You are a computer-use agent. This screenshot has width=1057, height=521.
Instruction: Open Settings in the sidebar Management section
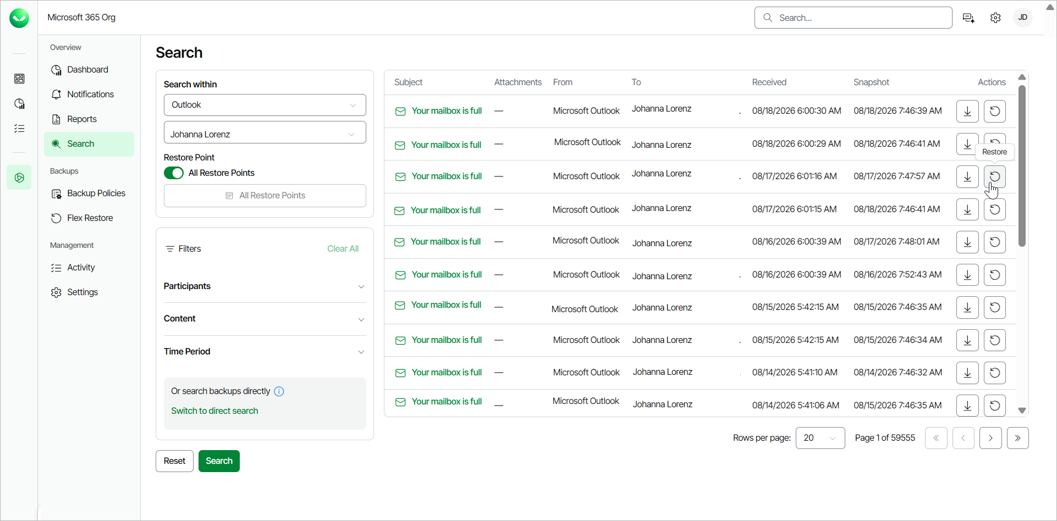point(89,292)
